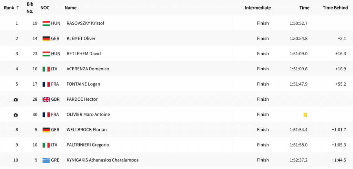Sort by the Time column header
The height and width of the screenshot is (169, 353).
tap(304, 8)
